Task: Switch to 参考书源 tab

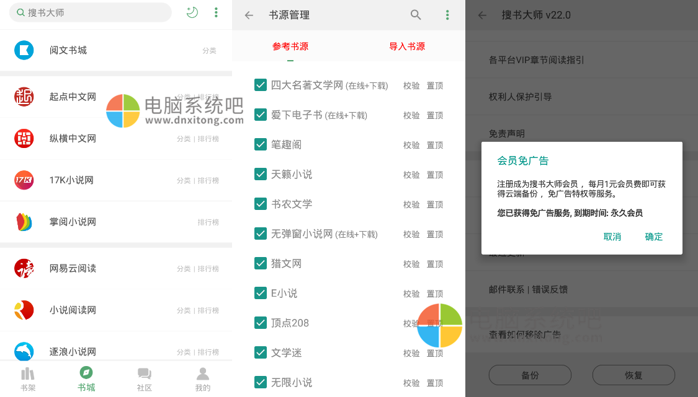Action: pyautogui.click(x=290, y=46)
